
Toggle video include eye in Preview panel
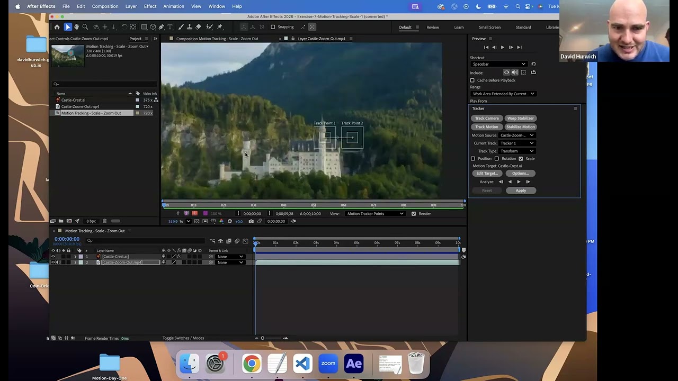point(507,72)
